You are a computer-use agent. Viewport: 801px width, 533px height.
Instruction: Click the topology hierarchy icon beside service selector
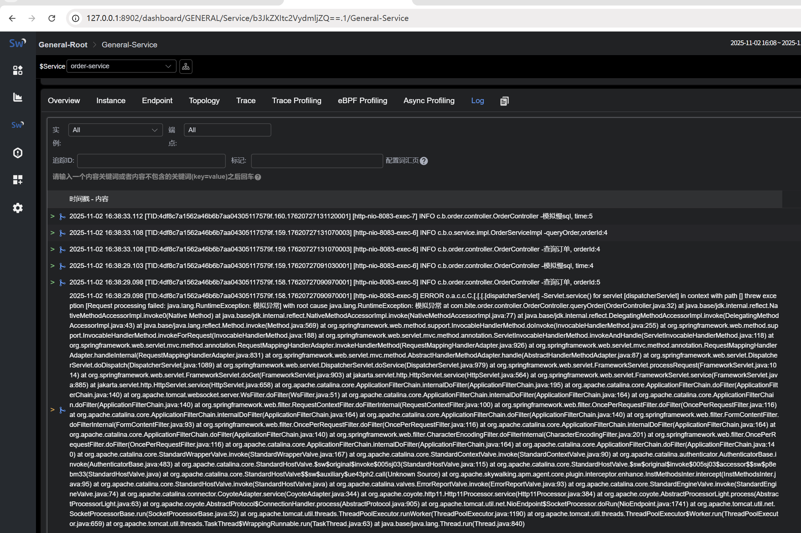coord(186,66)
